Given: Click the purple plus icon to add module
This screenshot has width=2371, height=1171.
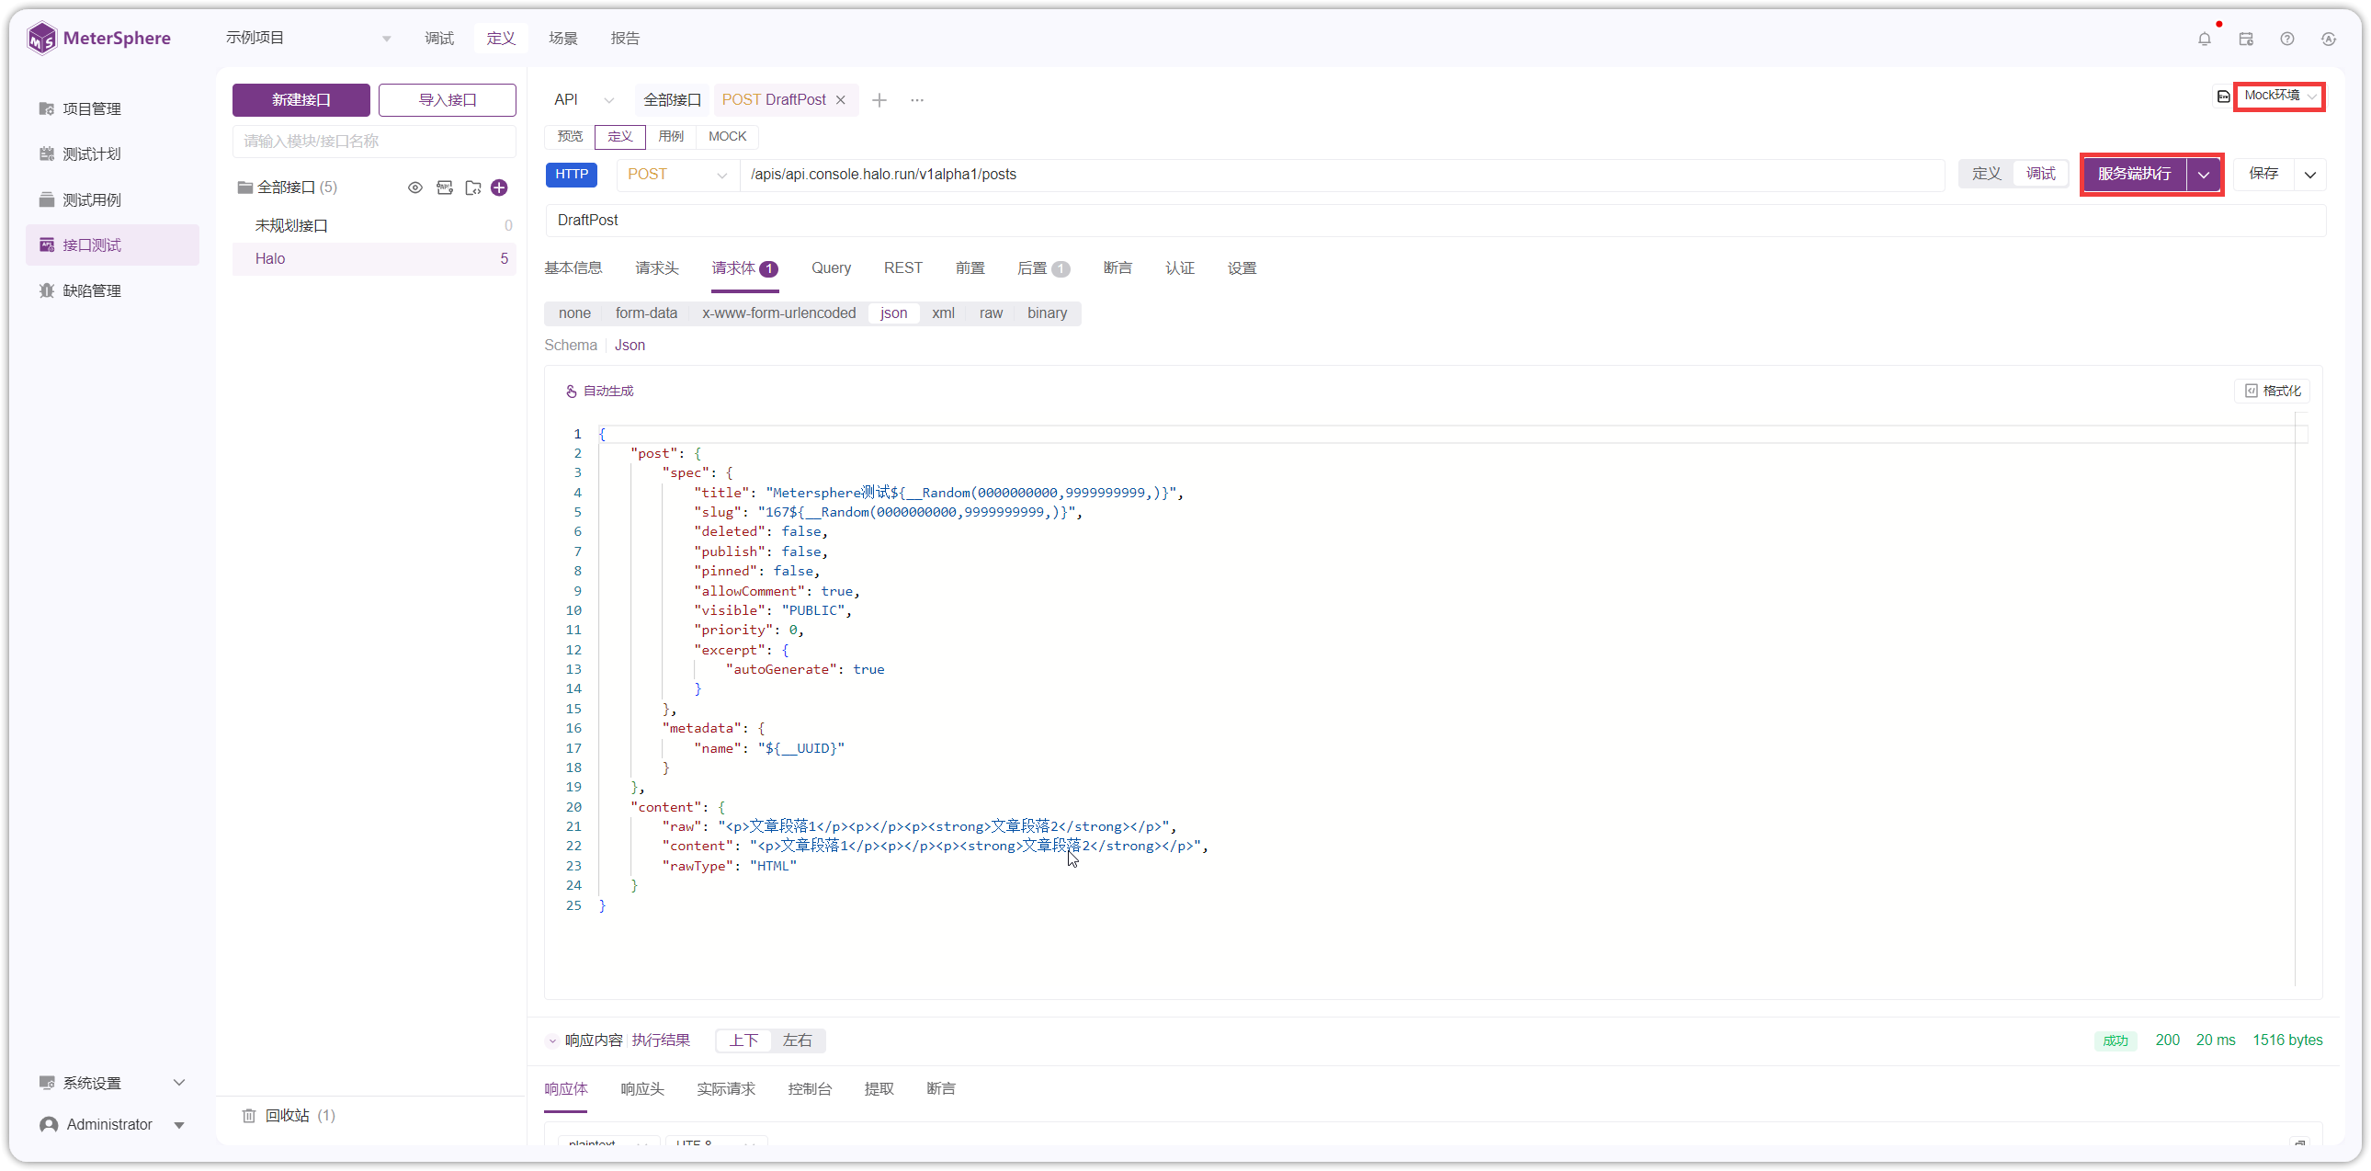Looking at the screenshot, I should [500, 188].
